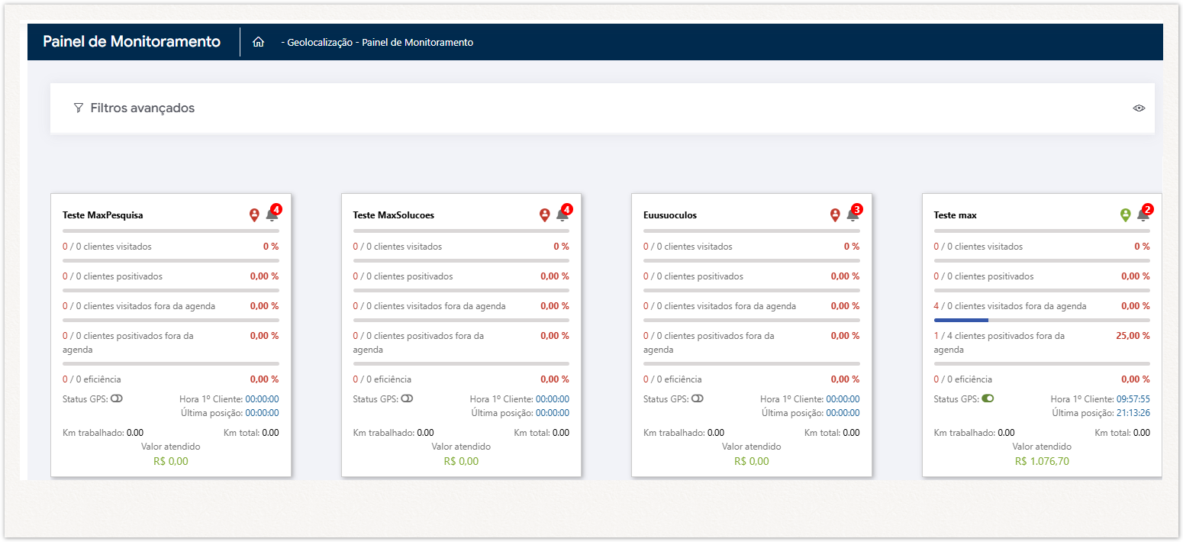Toggle GPS status on Teste max card

coord(988,398)
